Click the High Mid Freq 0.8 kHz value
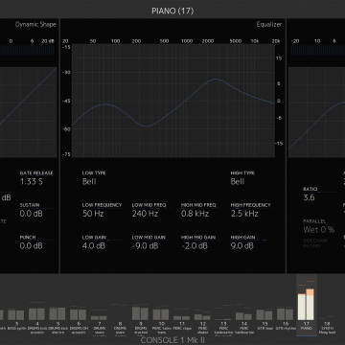This screenshot has width=345, height=345. point(195,214)
